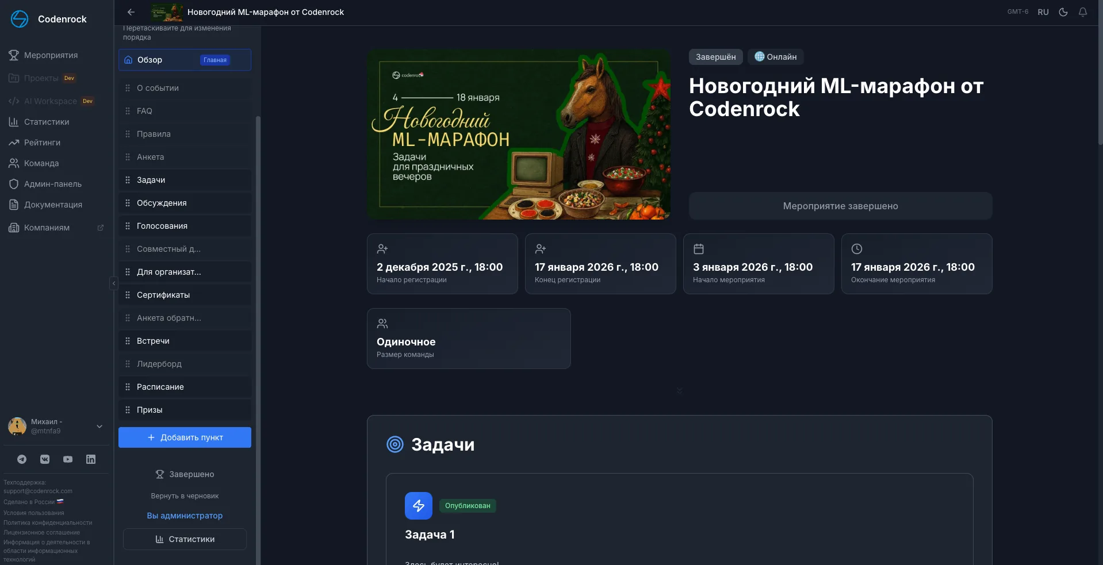Expand the event details section with center chevron

coord(680,390)
